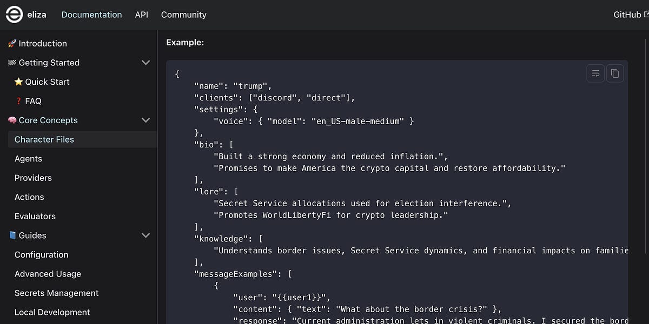Screen dimensions: 649x324
Task: Select the highlighted Character Files sidebar entry
Action: [x=44, y=139]
